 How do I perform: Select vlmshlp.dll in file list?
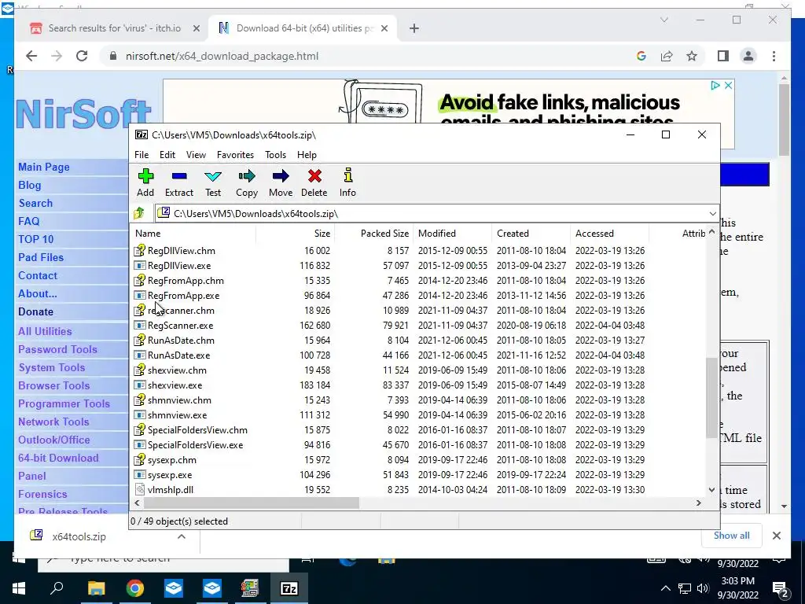pyautogui.click(x=171, y=489)
